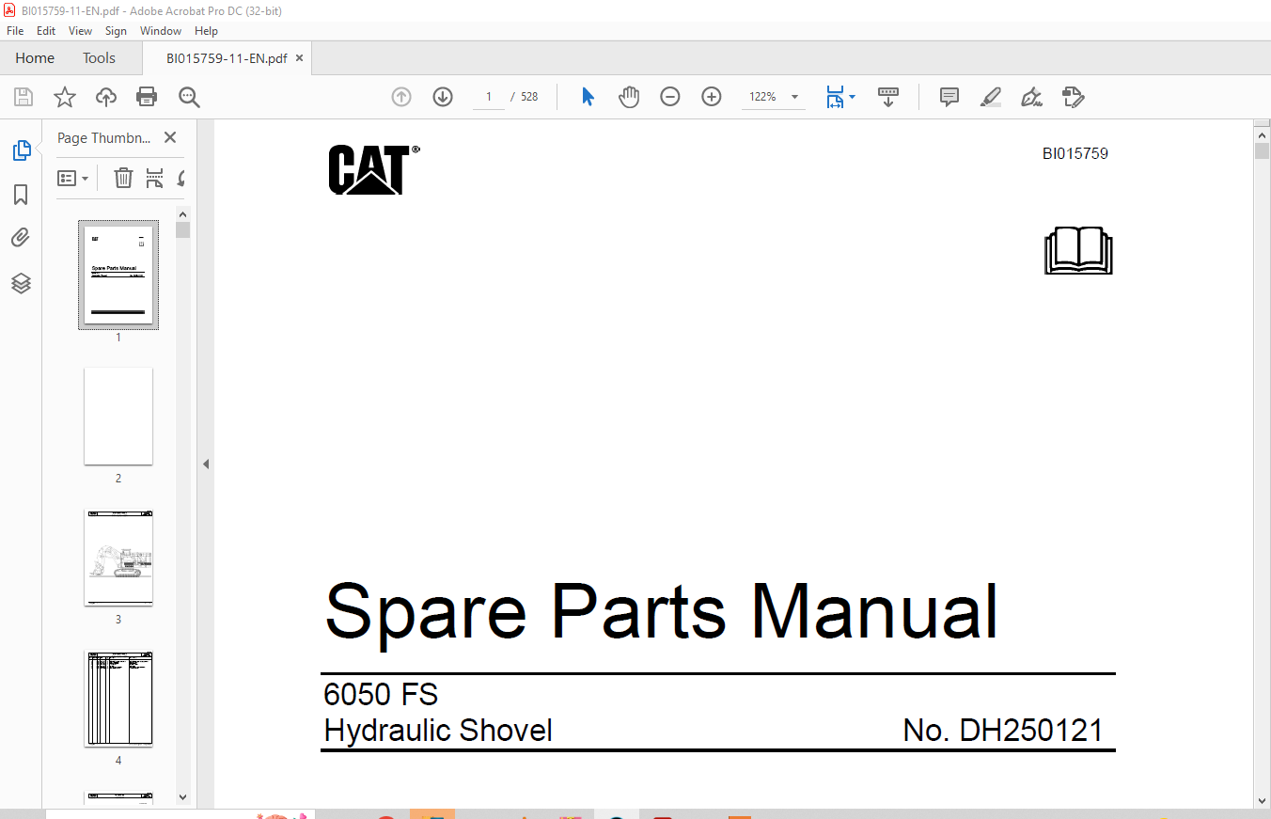This screenshot has width=1271, height=819.
Task: Open the Sign menu
Action: pos(116,31)
